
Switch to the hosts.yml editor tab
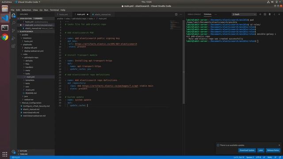click(64, 15)
